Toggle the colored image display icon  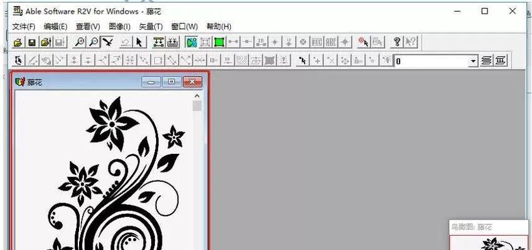191,42
